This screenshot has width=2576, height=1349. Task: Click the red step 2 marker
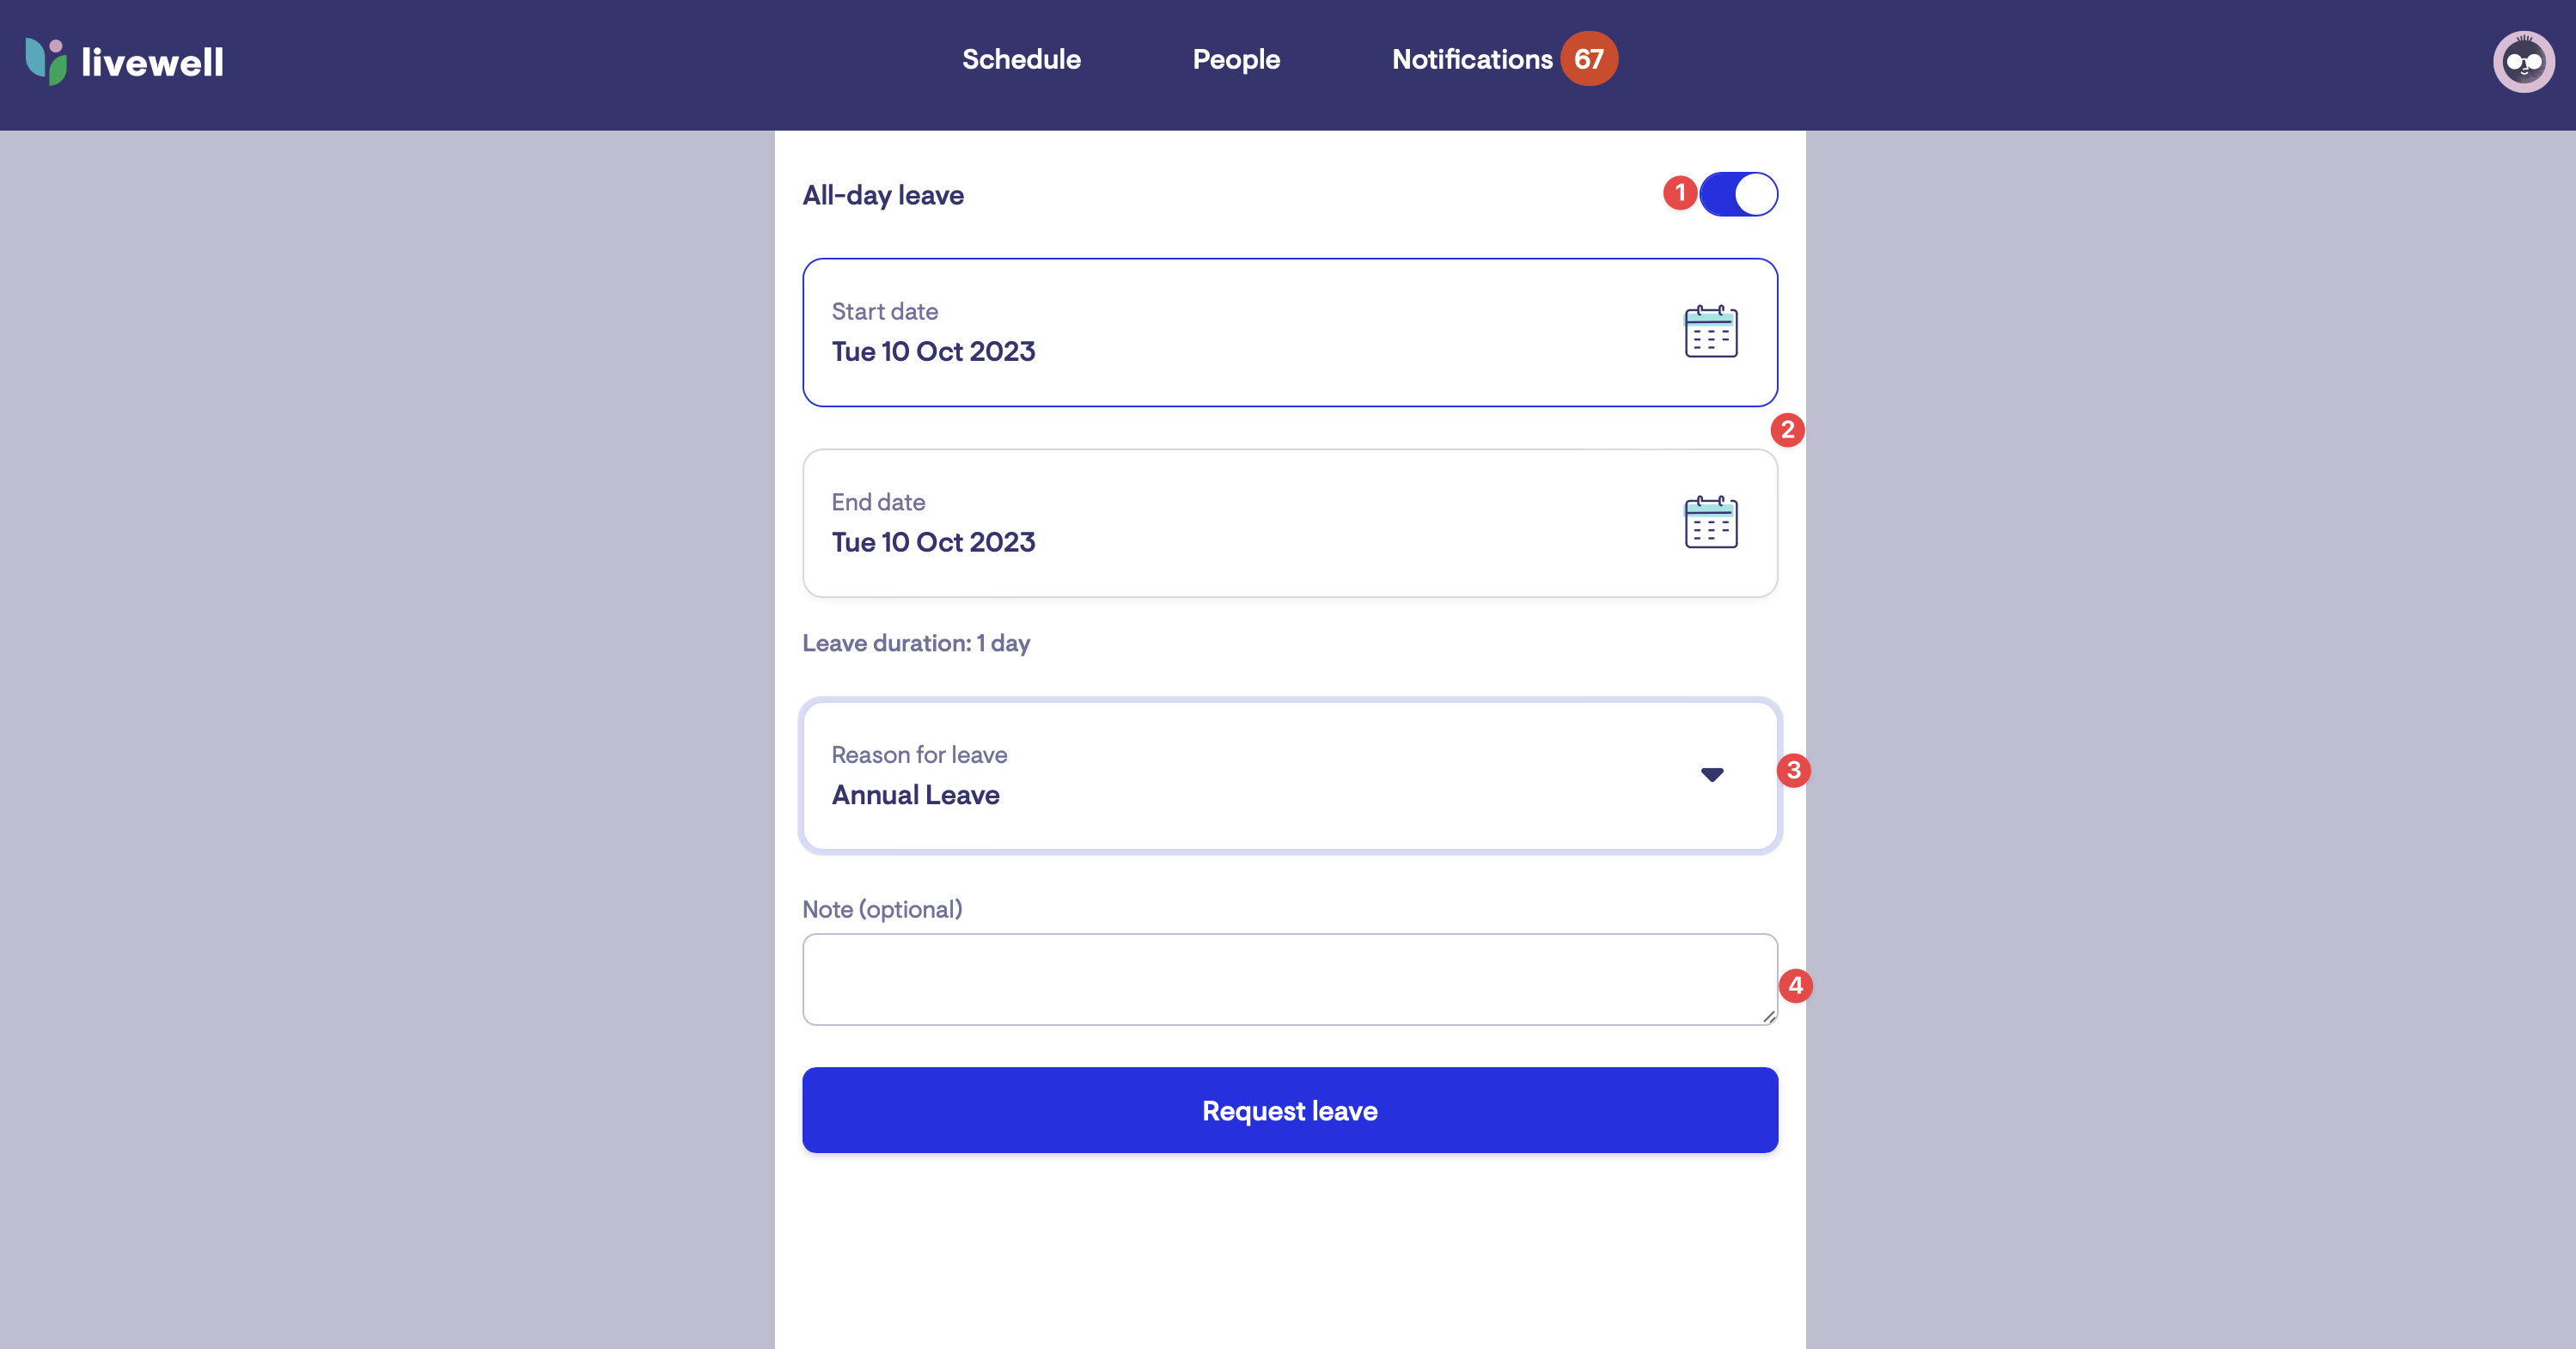[1787, 430]
